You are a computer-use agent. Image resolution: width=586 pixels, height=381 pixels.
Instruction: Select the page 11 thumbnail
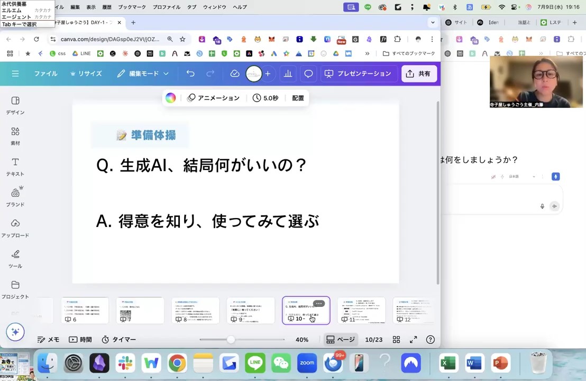(361, 310)
